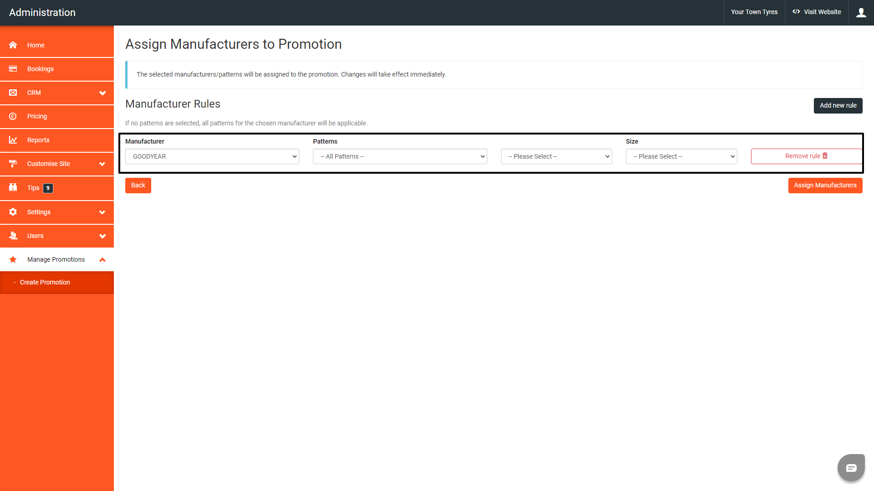The image size is (874, 491).
Task: Click the Size column label
Action: (632, 141)
